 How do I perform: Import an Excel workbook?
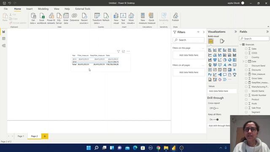point(42,19)
